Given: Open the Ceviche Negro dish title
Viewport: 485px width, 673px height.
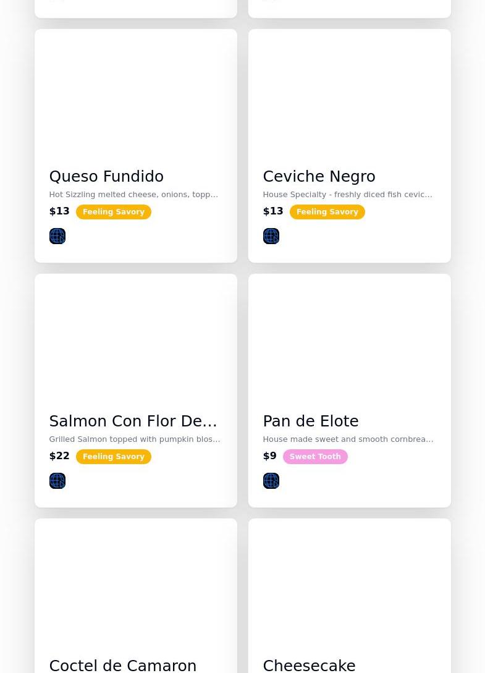Looking at the screenshot, I should 319,177.
